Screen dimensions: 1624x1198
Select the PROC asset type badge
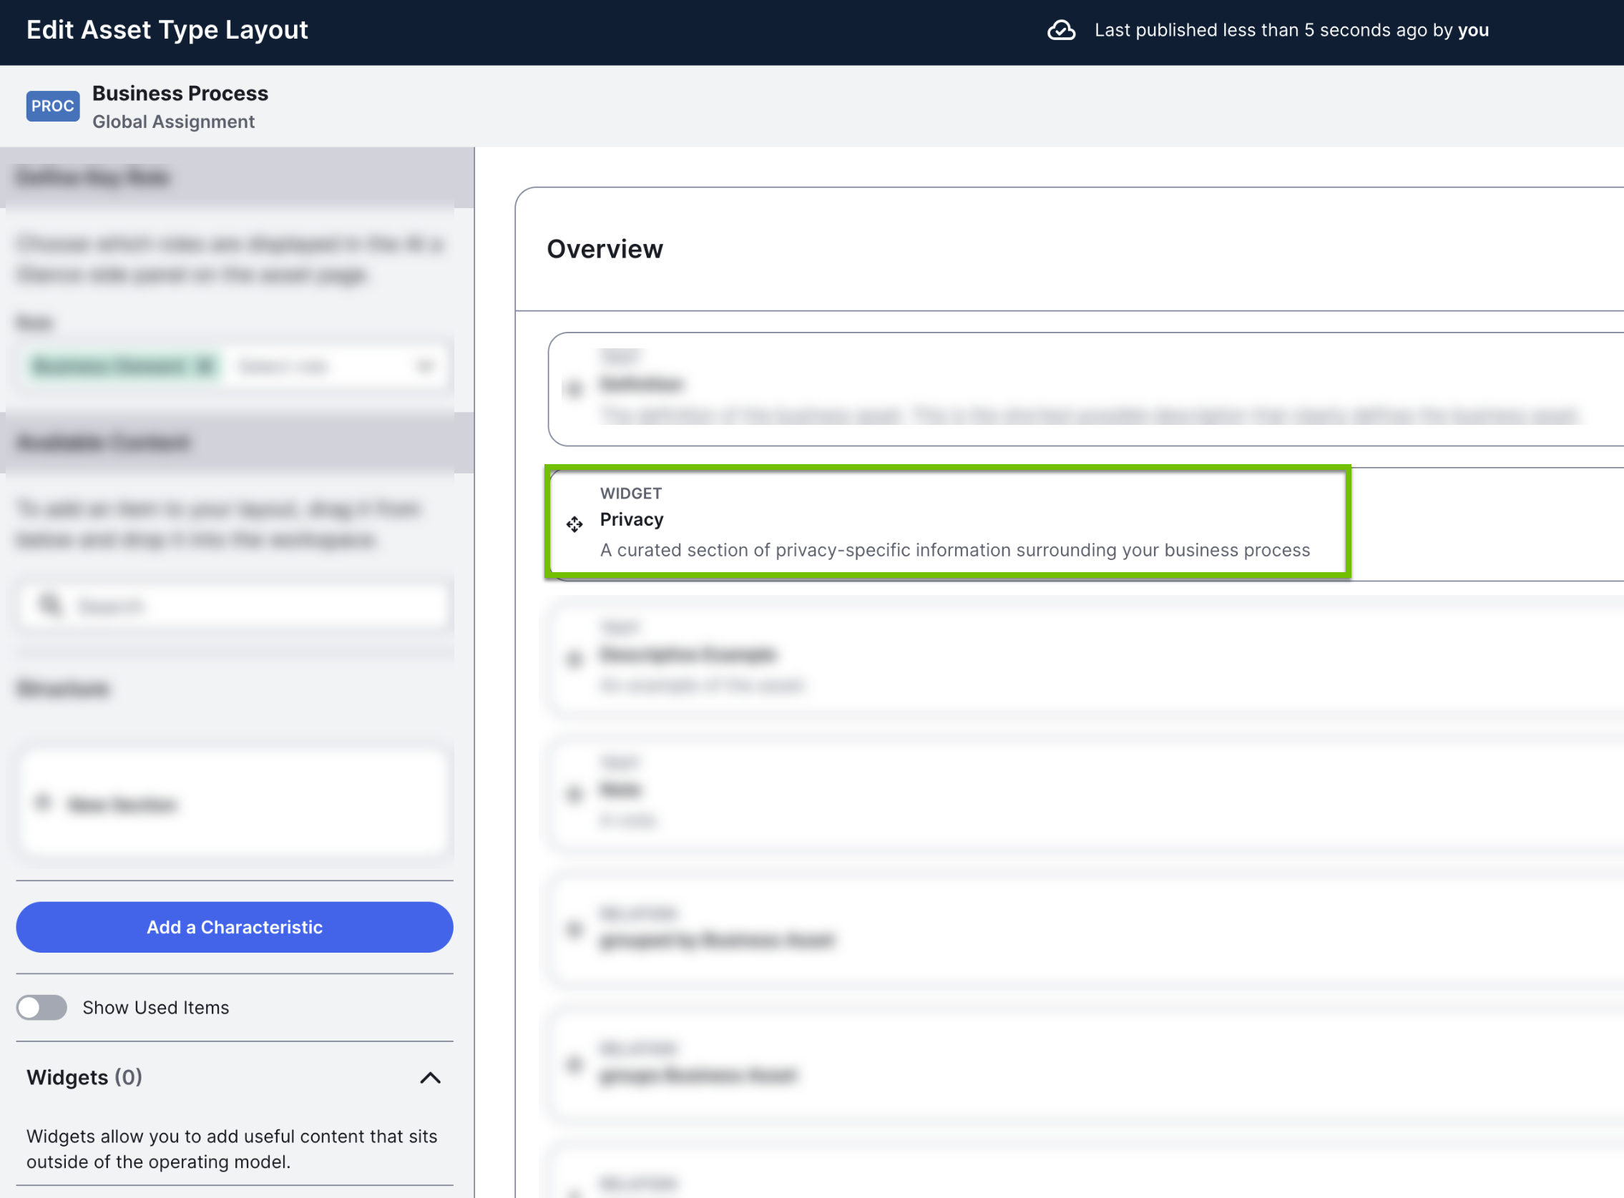point(52,106)
